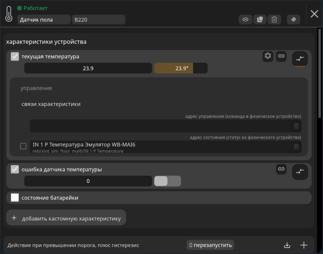Collapse текущая температура with arrows button
The height and width of the screenshot is (254, 323).
(300, 59)
